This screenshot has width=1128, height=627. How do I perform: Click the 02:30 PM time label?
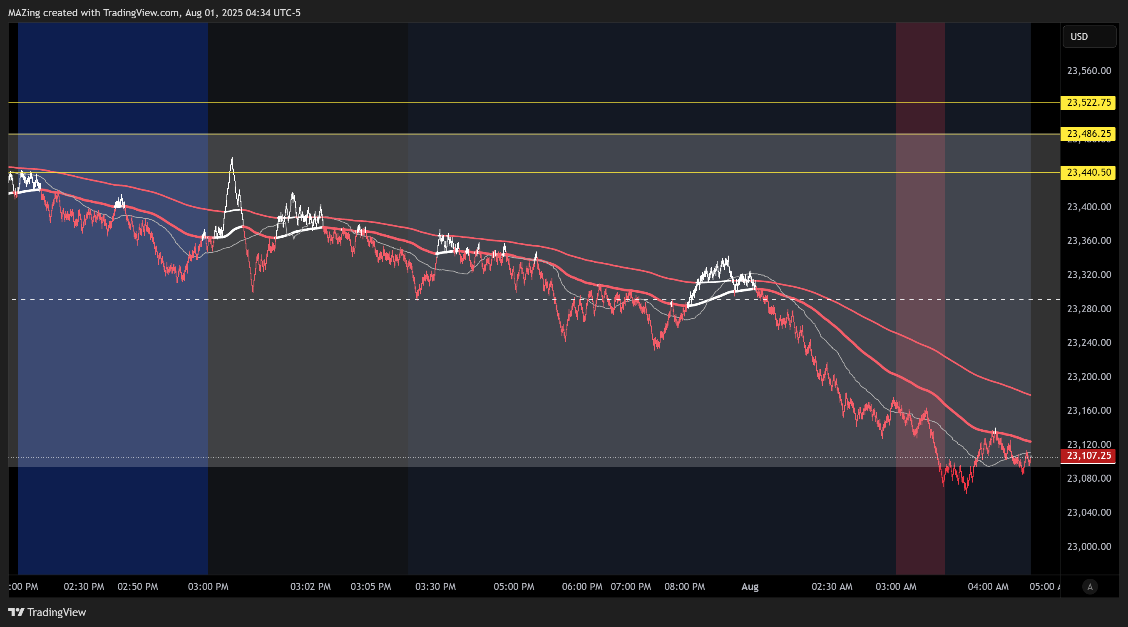pyautogui.click(x=84, y=587)
